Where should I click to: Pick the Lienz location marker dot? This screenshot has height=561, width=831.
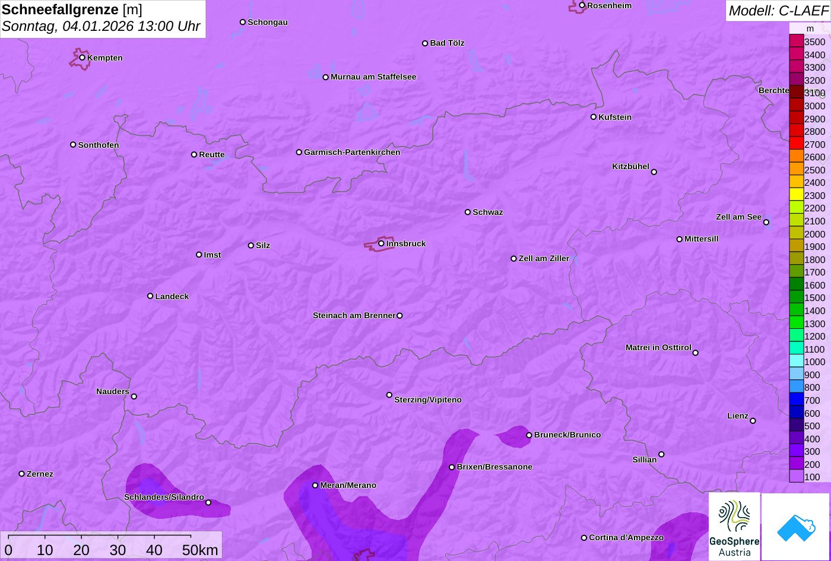click(x=753, y=421)
